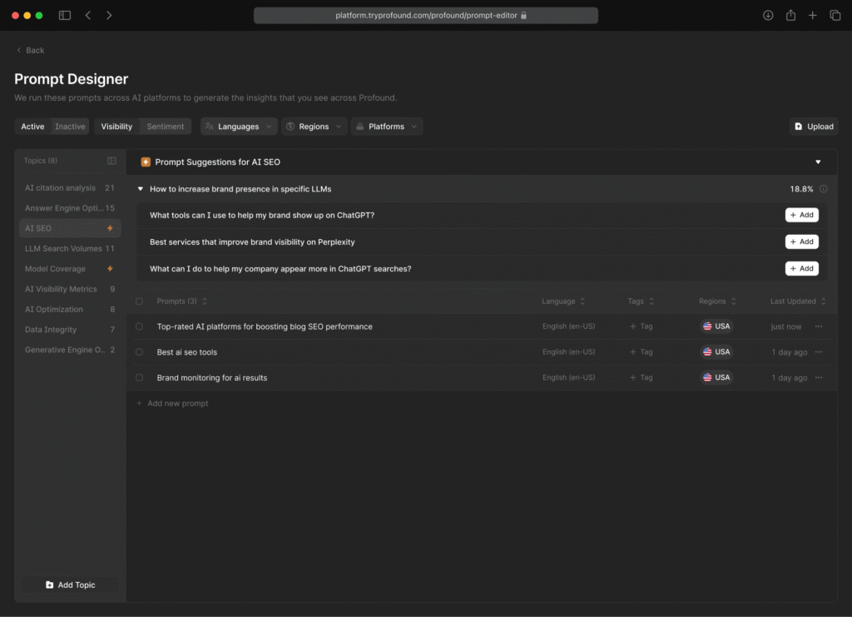Screen dimensions: 852x617
Task: Select the LLM Search Volumes topic
Action: point(62,248)
